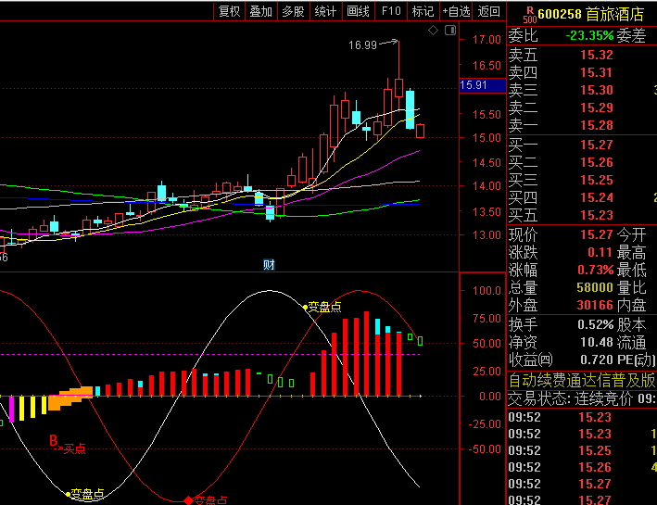
Task: Click the 外盘 30166 value
Action: (x=595, y=305)
